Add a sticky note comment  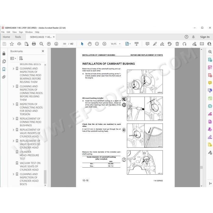147,44
